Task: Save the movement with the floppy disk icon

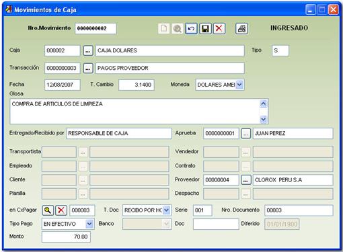Action: tap(205, 29)
